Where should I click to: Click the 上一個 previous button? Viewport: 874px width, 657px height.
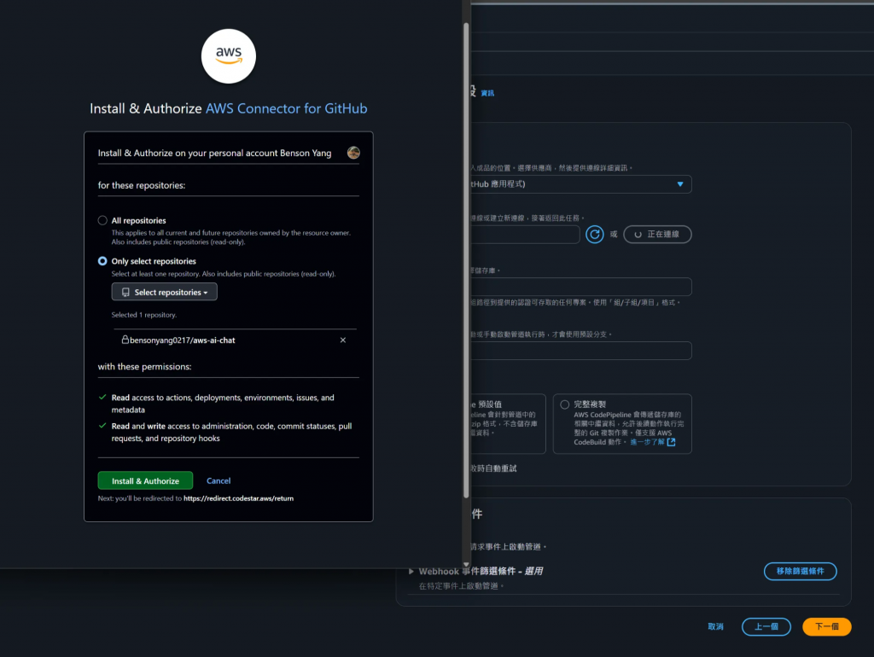click(x=766, y=626)
